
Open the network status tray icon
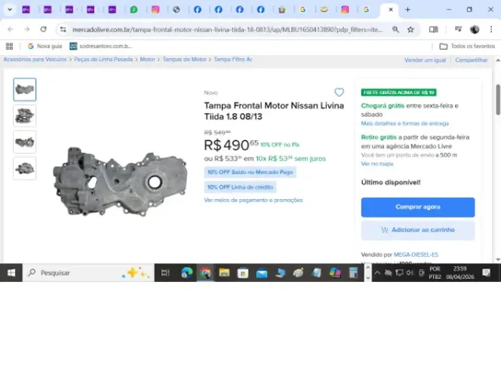[x=399, y=273]
